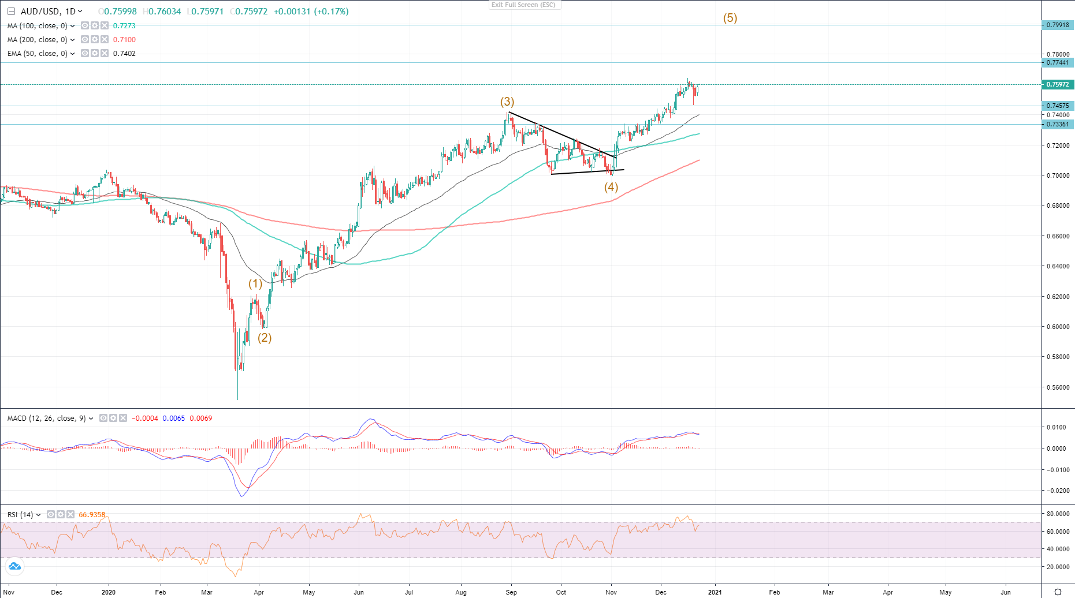Click the EMA (50, close, 0) indicator title
This screenshot has height=598, width=1075.
(38, 54)
